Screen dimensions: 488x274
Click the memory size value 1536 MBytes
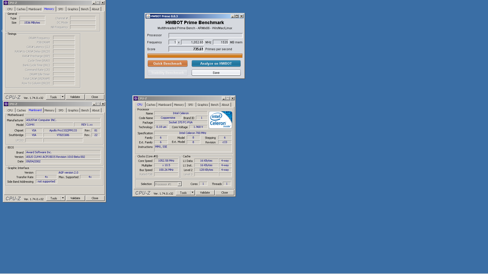32,23
